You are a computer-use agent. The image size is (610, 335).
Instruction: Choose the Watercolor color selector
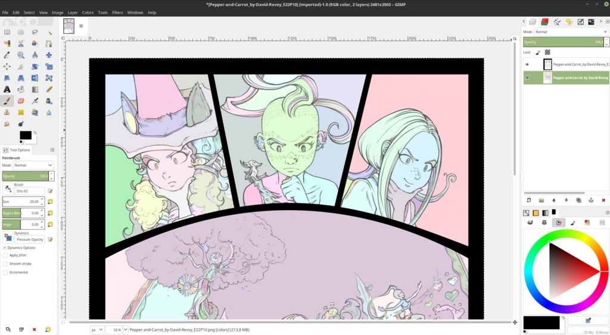(x=572, y=223)
